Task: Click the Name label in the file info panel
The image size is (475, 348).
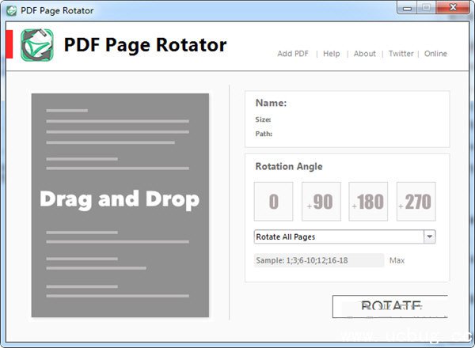Action: coord(271,103)
